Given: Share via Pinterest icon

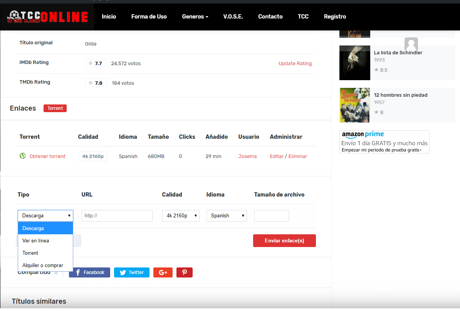Looking at the screenshot, I should click(x=184, y=272).
